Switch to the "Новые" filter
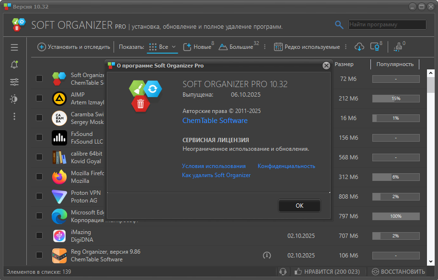Screen dimensions: 438x280 point(197,47)
